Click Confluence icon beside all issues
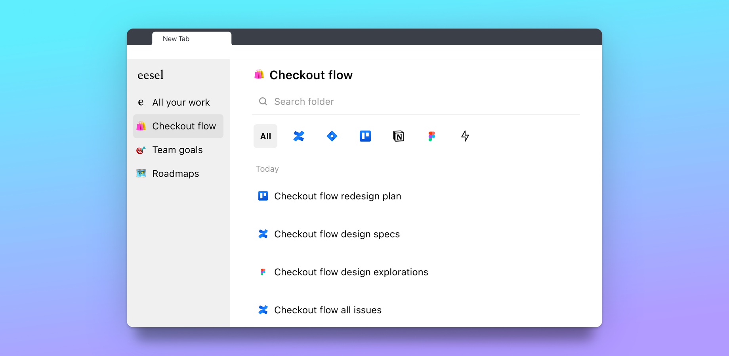The height and width of the screenshot is (356, 729). pyautogui.click(x=263, y=310)
